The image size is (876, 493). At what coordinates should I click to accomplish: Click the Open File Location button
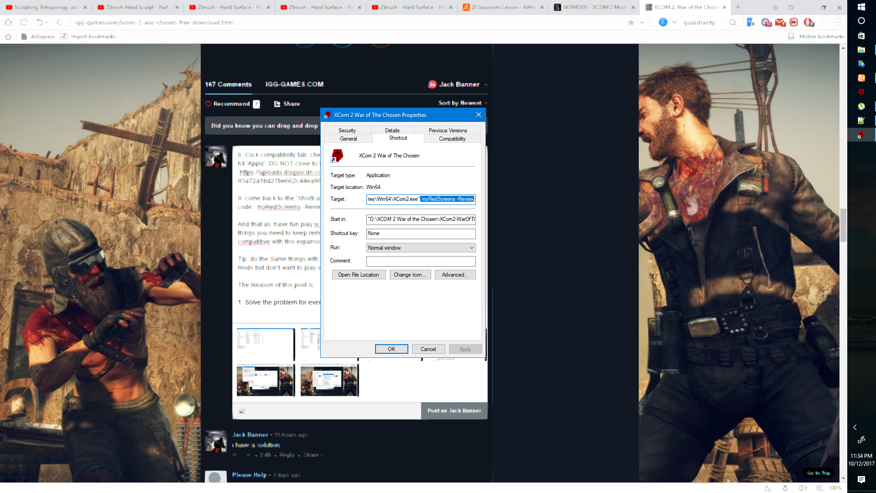click(x=359, y=275)
